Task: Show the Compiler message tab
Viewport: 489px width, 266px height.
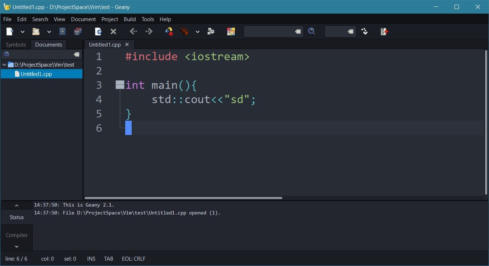Action: pos(17,235)
